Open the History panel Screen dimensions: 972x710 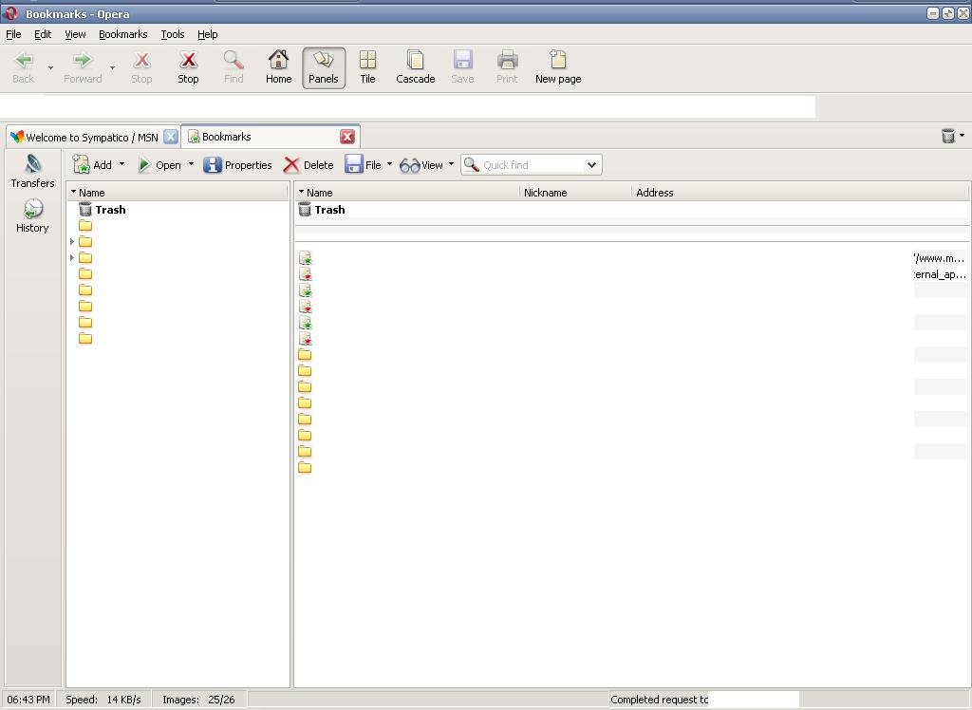[x=32, y=216]
